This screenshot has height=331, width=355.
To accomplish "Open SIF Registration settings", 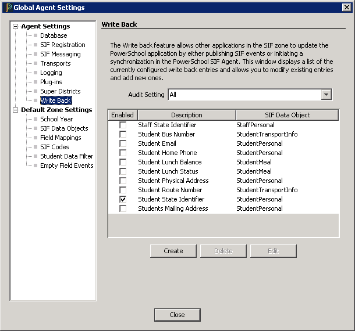I will tap(62, 45).
